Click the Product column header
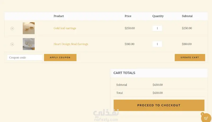The height and width of the screenshot is (122, 212). click(x=59, y=16)
